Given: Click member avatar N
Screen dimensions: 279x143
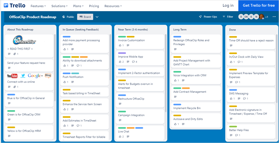Looking at the screenshot, I should tap(256, 17).
